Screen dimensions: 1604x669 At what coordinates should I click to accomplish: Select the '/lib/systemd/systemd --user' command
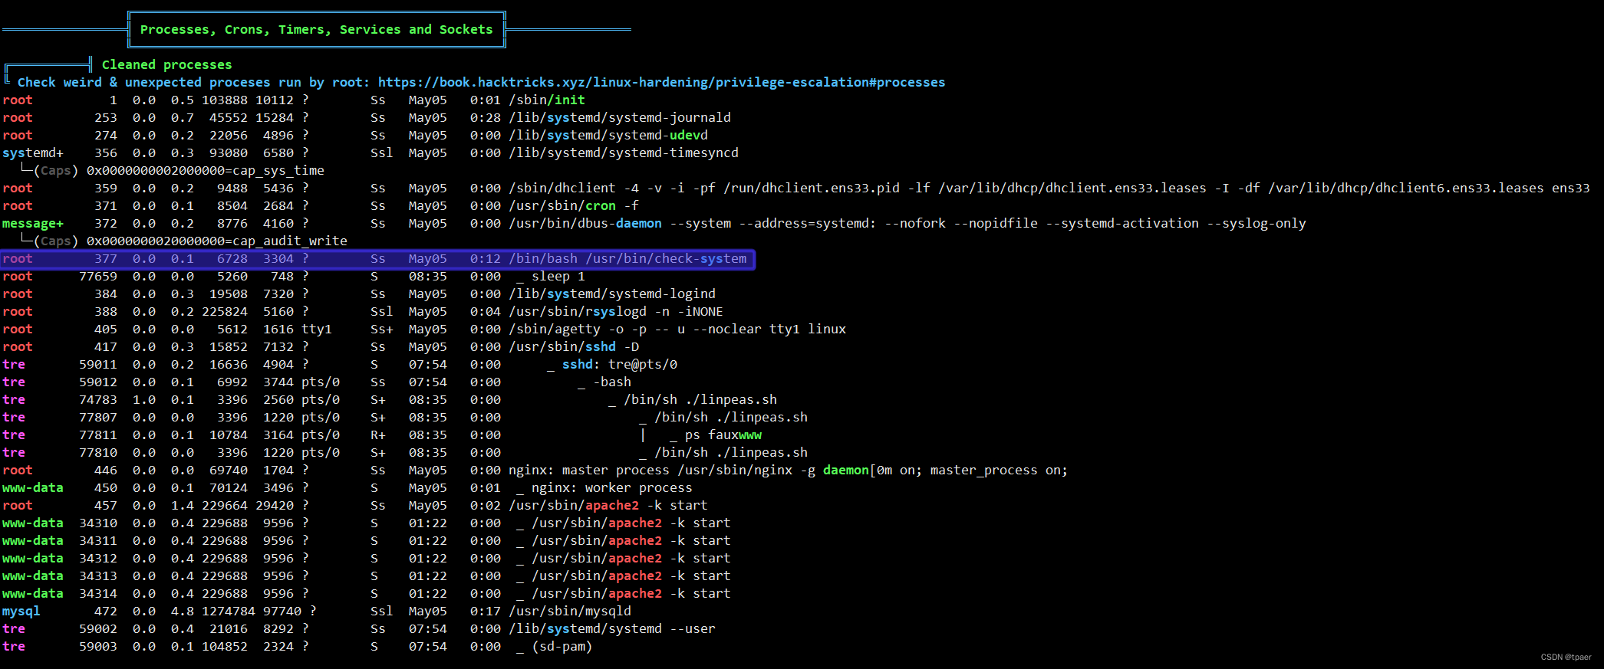point(612,628)
